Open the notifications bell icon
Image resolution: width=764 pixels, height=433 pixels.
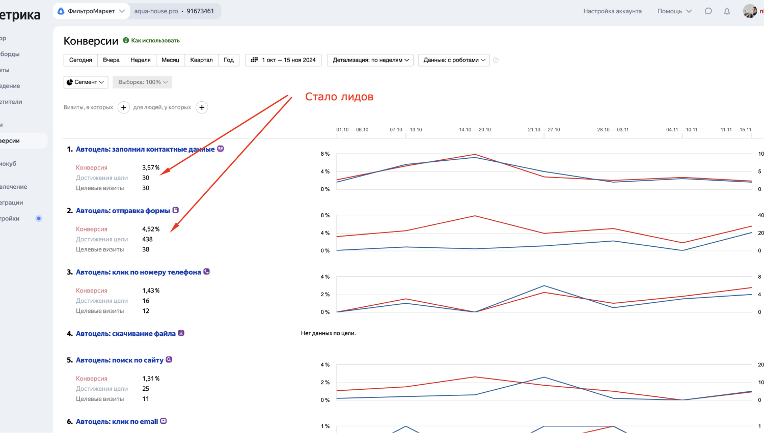727,11
